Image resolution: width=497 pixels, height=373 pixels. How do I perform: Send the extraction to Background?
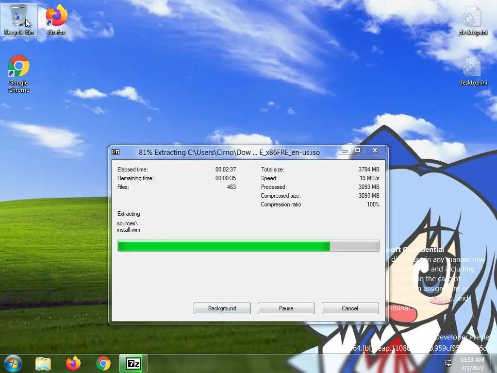click(x=222, y=308)
